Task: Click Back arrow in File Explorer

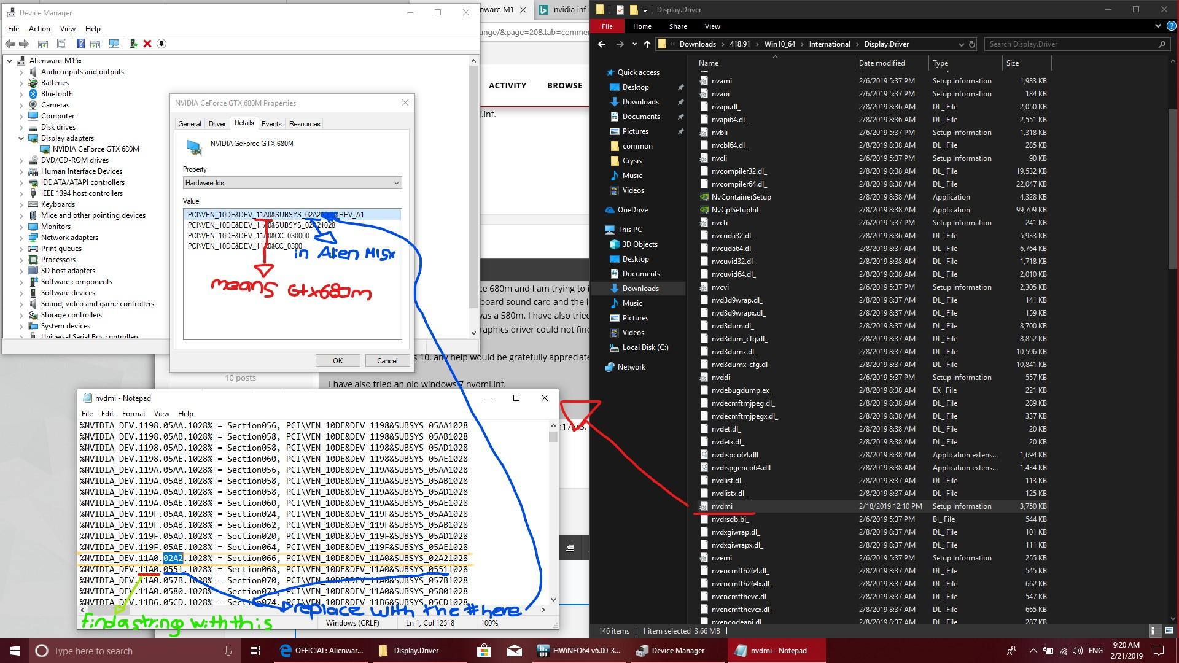Action: 602,44
